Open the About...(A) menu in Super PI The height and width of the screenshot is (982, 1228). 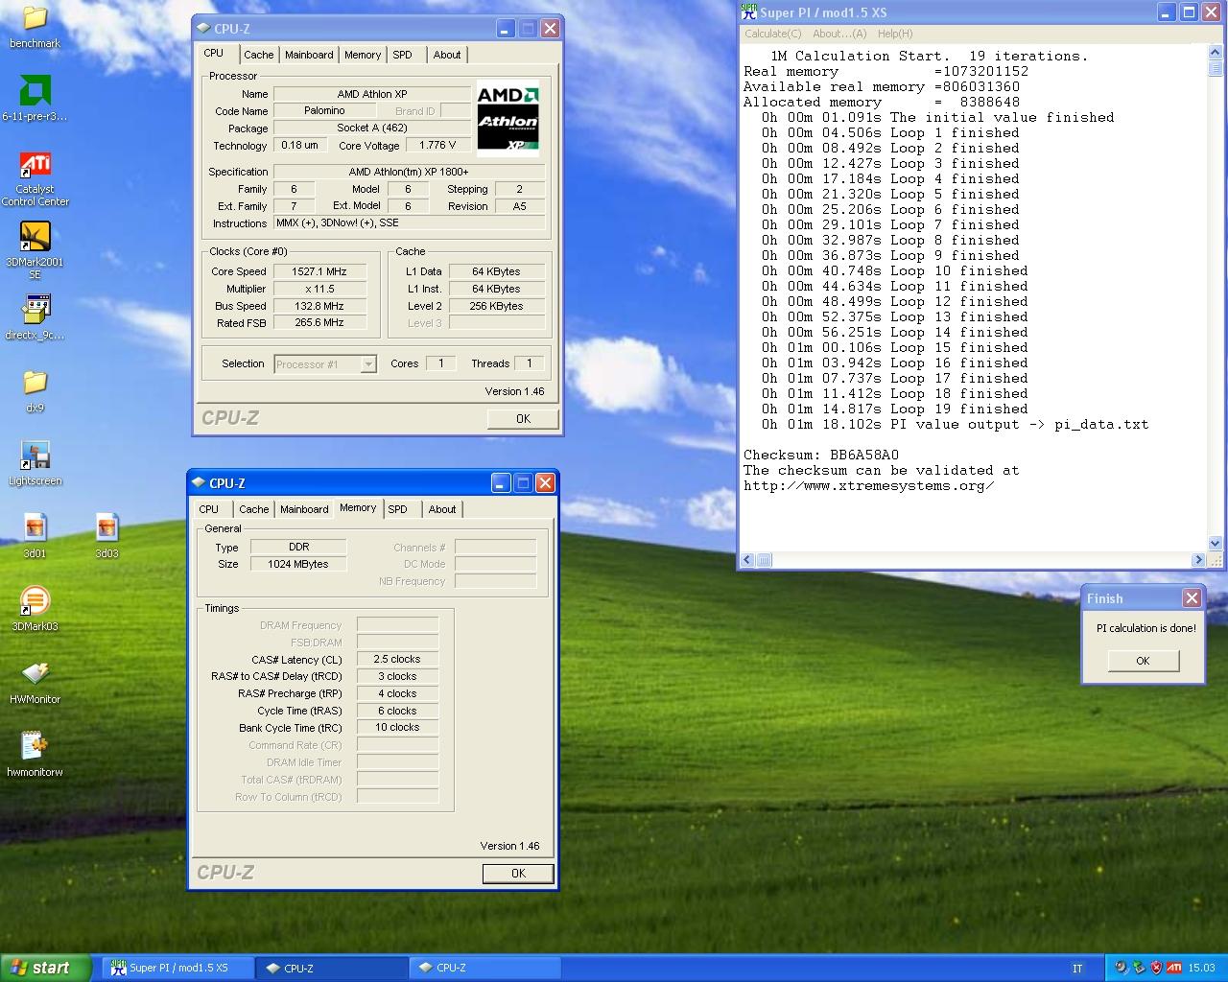839,34
